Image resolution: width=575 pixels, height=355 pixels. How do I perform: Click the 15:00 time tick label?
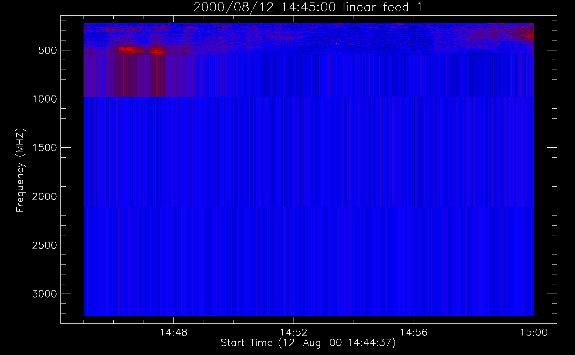[534, 333]
